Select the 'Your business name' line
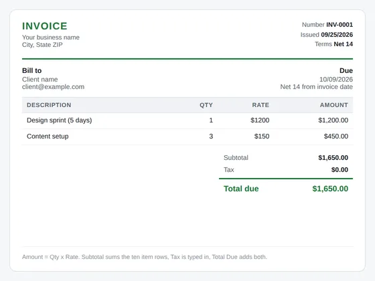Viewport: 375px width, 281px height. (x=51, y=37)
